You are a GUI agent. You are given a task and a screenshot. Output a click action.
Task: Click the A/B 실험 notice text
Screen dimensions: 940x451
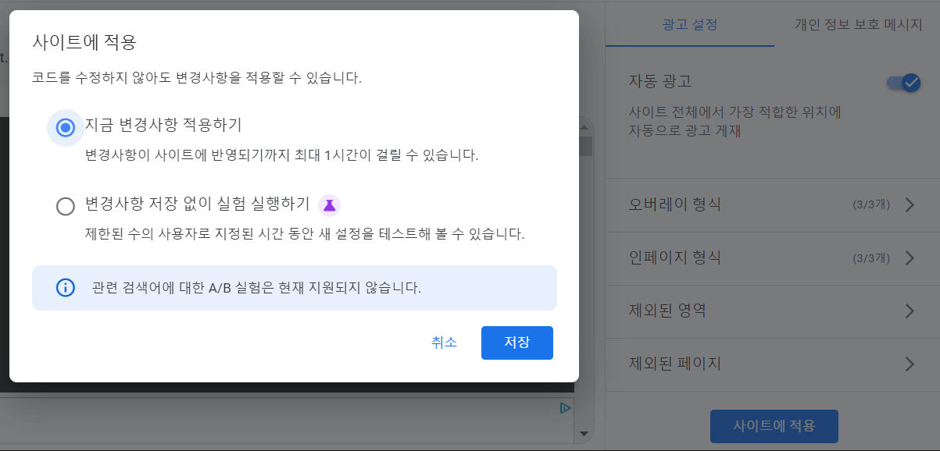[256, 287]
